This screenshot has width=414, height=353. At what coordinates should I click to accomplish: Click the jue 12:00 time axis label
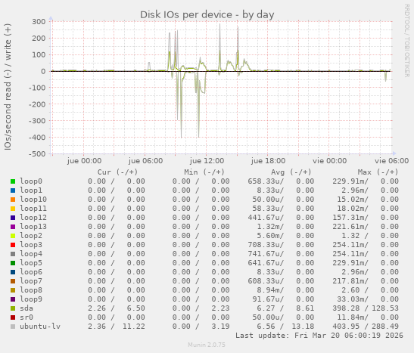(x=207, y=161)
